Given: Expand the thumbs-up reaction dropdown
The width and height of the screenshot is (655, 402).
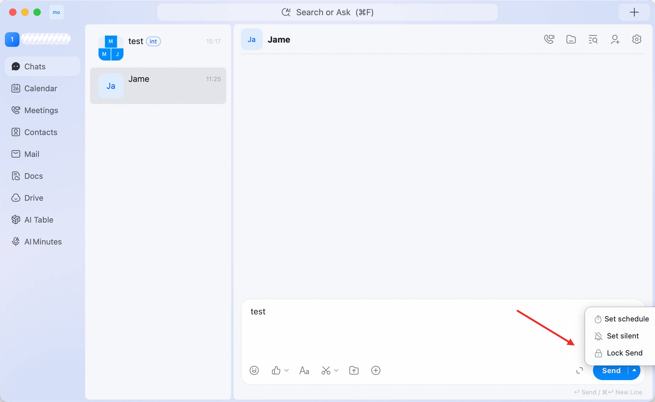Looking at the screenshot, I should pos(286,370).
